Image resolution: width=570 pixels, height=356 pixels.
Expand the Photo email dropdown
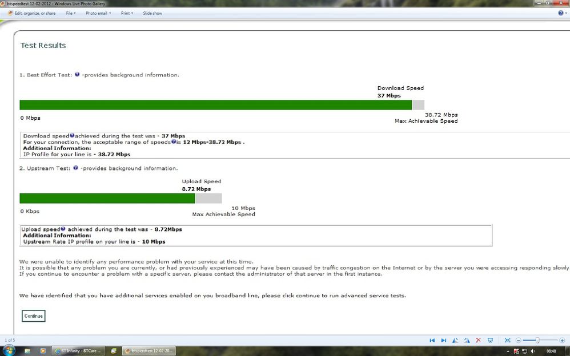98,13
